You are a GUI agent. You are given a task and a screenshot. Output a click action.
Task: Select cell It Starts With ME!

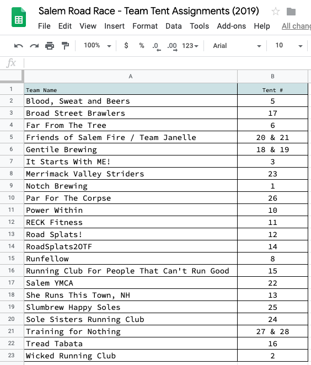pos(131,162)
